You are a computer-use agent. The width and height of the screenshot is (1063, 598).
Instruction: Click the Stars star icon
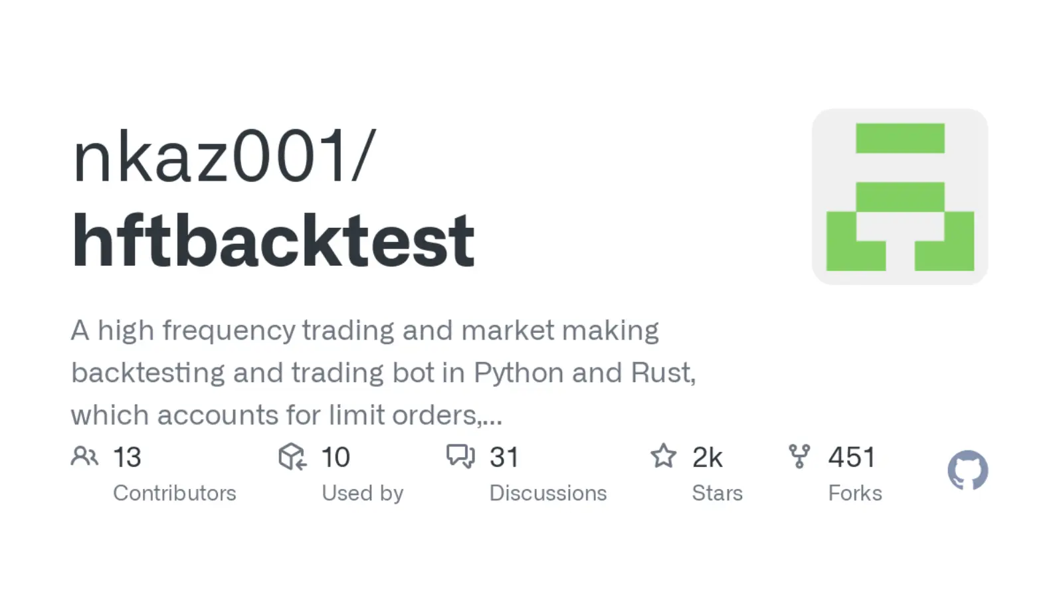point(663,456)
